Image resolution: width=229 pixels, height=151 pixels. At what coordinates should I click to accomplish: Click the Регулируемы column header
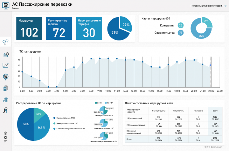coord(178,111)
